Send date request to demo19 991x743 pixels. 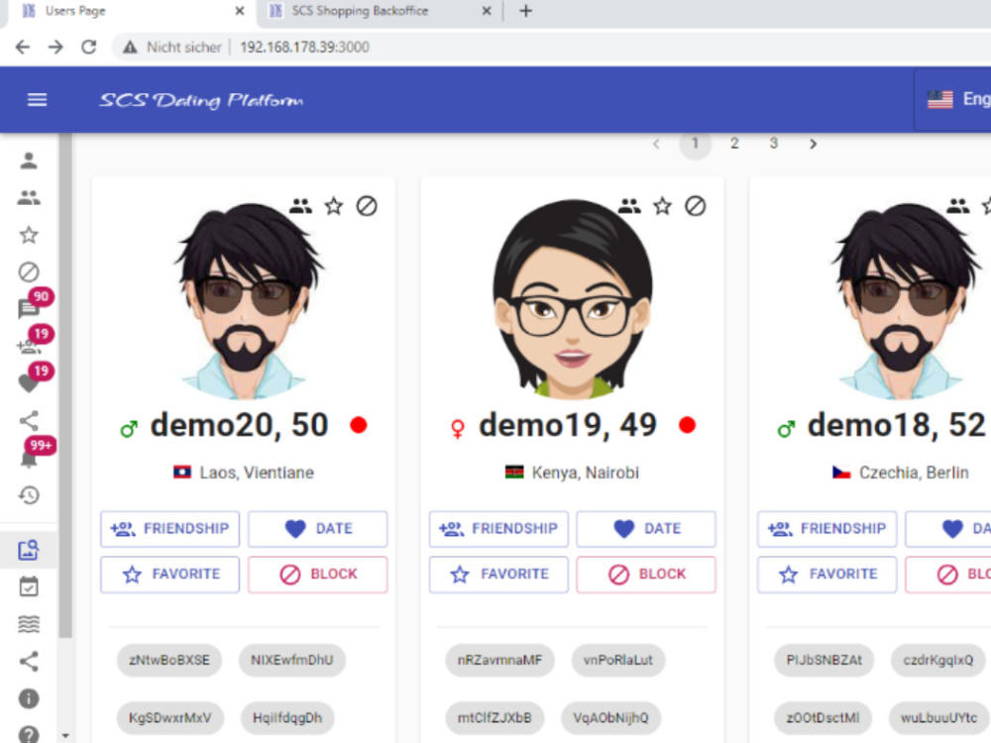(646, 529)
